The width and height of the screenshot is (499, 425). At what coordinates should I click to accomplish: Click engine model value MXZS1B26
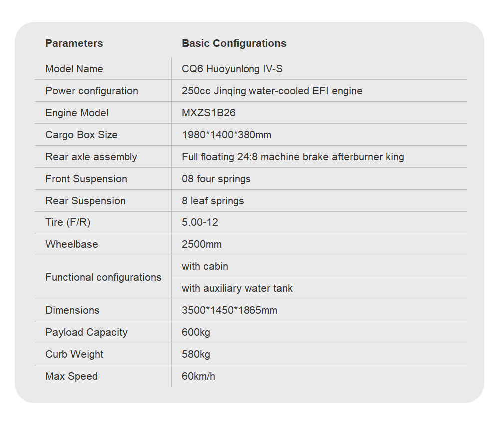pyautogui.click(x=209, y=113)
